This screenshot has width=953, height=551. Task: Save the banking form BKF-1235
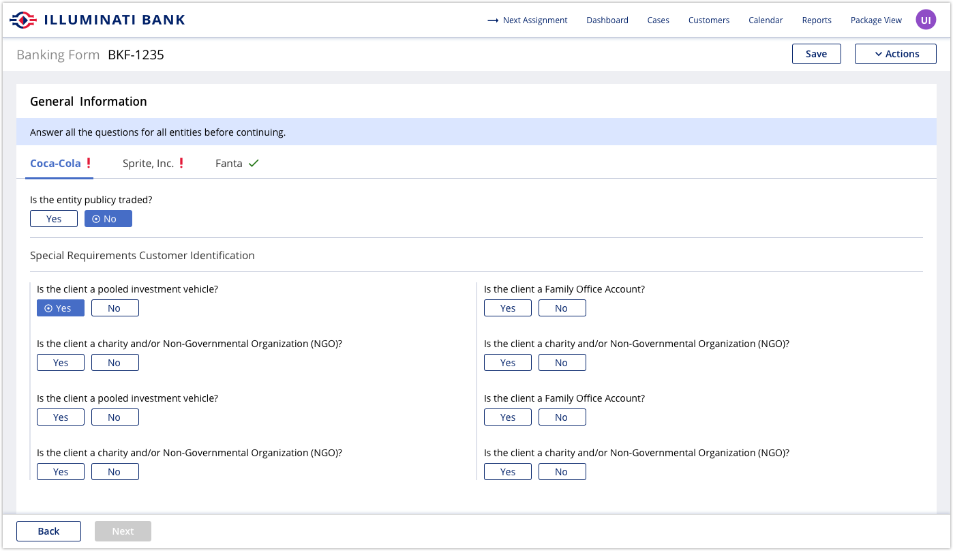pyautogui.click(x=816, y=53)
